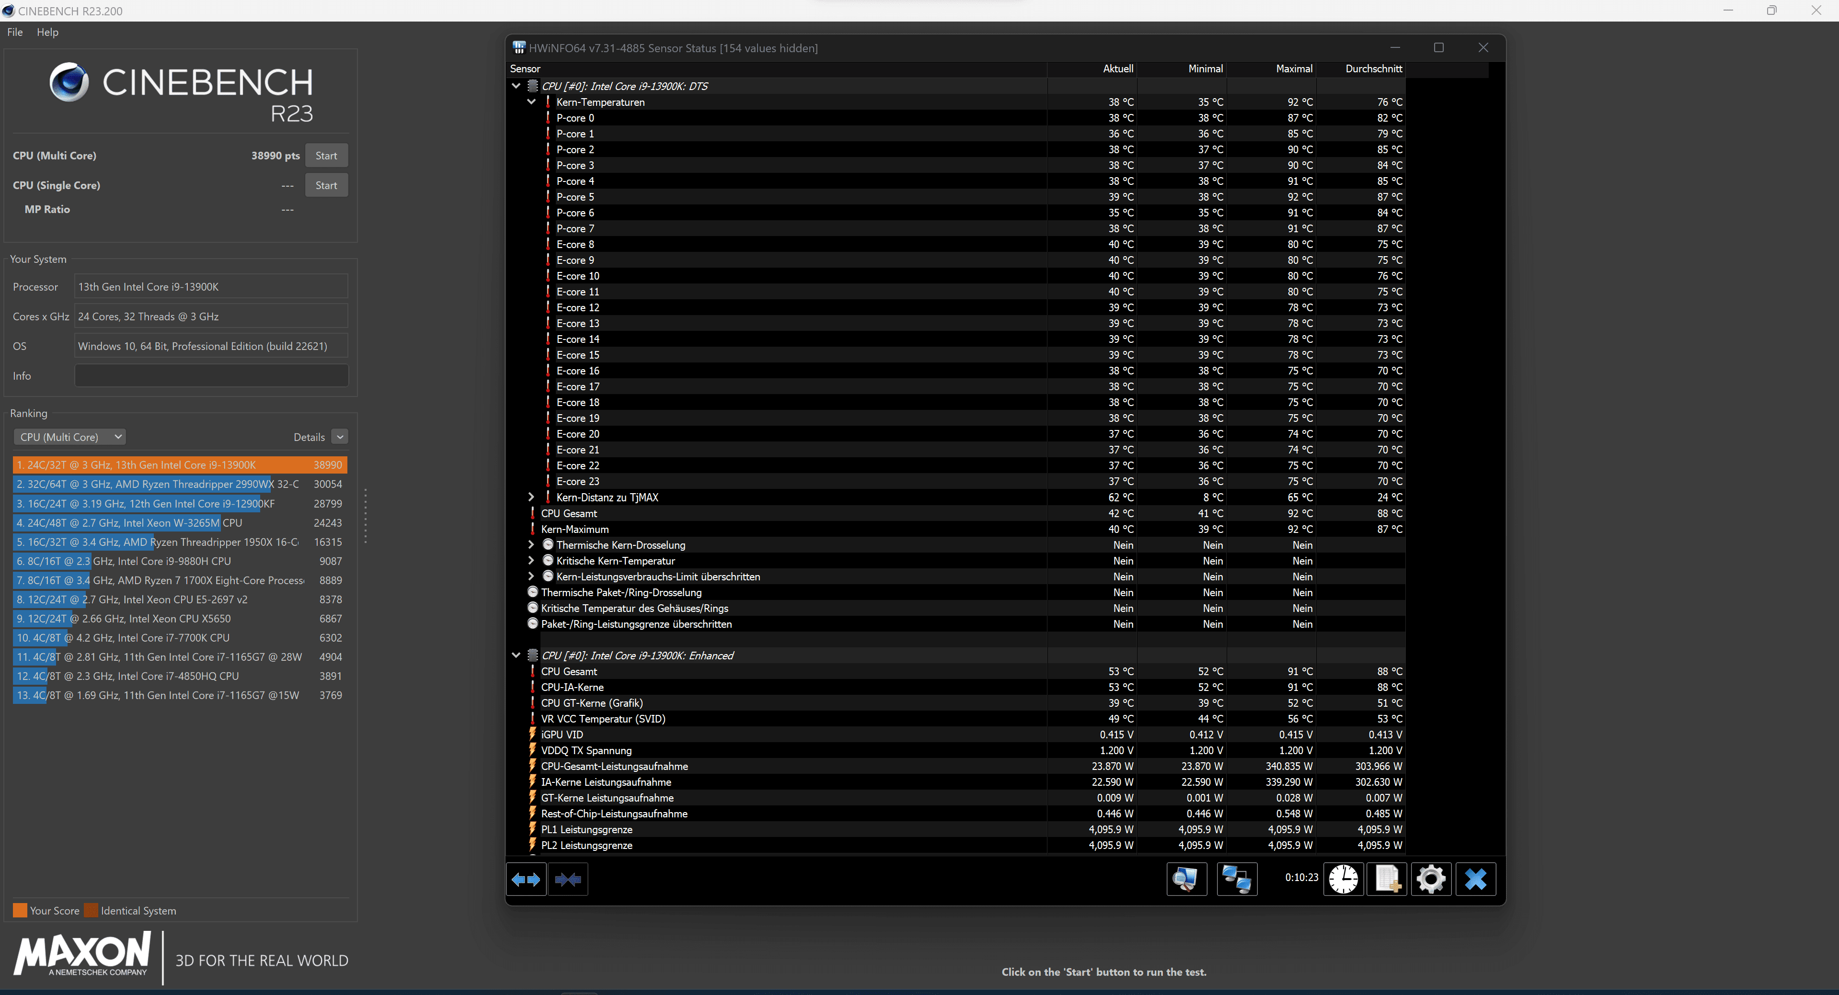Click the collapse columns arrows icon in HWiNFO
The width and height of the screenshot is (1839, 995).
pyautogui.click(x=567, y=879)
